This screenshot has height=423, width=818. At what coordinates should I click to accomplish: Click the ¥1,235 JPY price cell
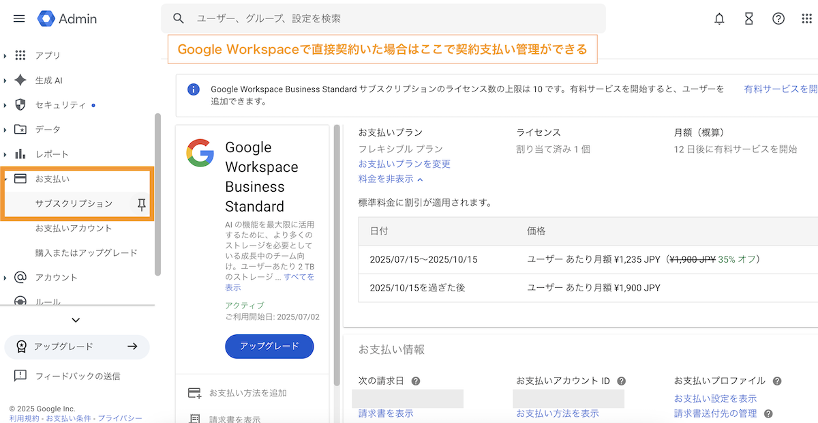pos(643,259)
